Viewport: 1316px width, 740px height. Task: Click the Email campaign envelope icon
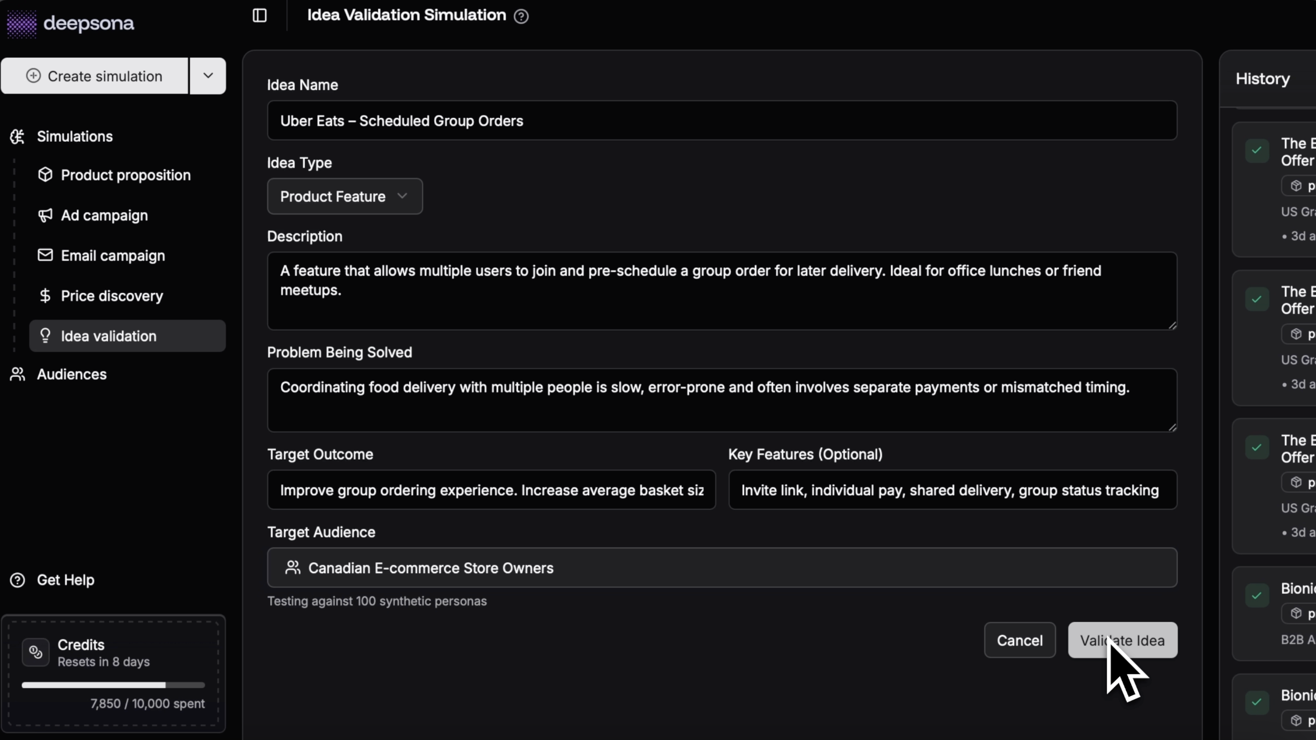pos(45,255)
